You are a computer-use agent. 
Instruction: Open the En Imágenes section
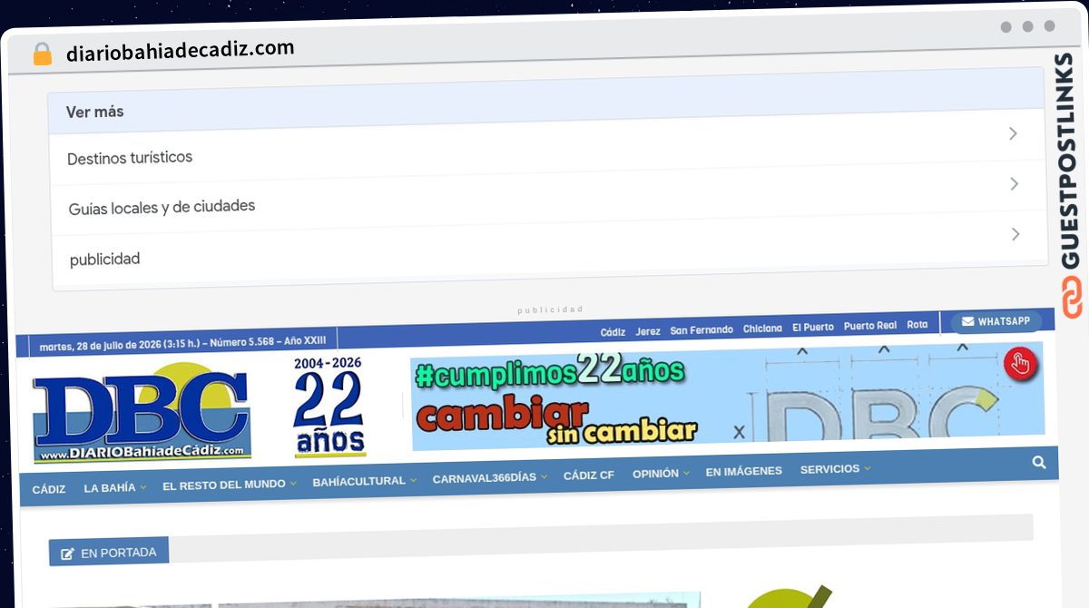(743, 472)
